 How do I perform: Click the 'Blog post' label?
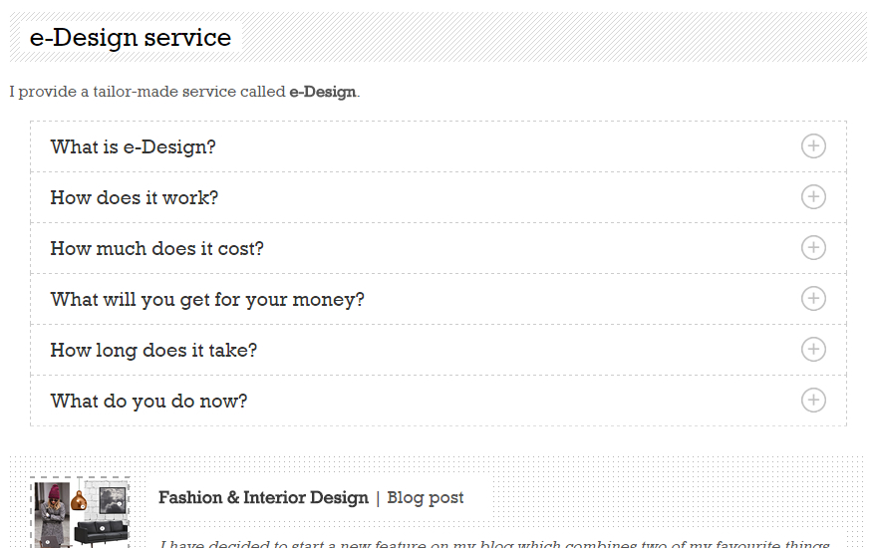pos(426,497)
